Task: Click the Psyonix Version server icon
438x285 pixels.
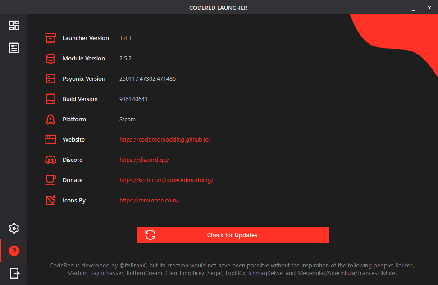Action: point(50,79)
